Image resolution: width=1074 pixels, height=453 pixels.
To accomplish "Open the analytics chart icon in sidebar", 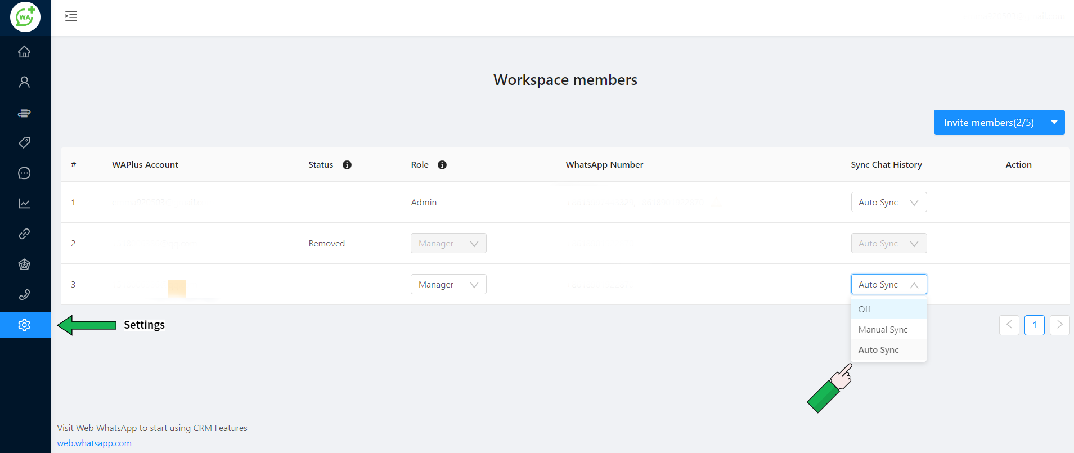I will pos(24,204).
